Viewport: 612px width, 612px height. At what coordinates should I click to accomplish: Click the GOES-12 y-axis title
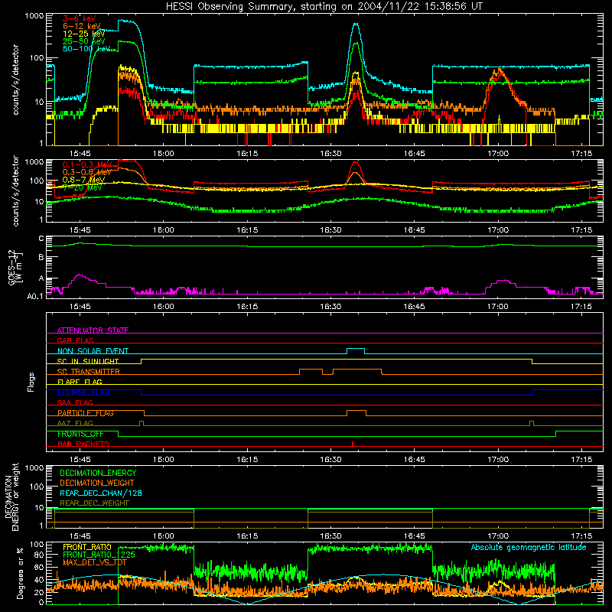pos(15,267)
